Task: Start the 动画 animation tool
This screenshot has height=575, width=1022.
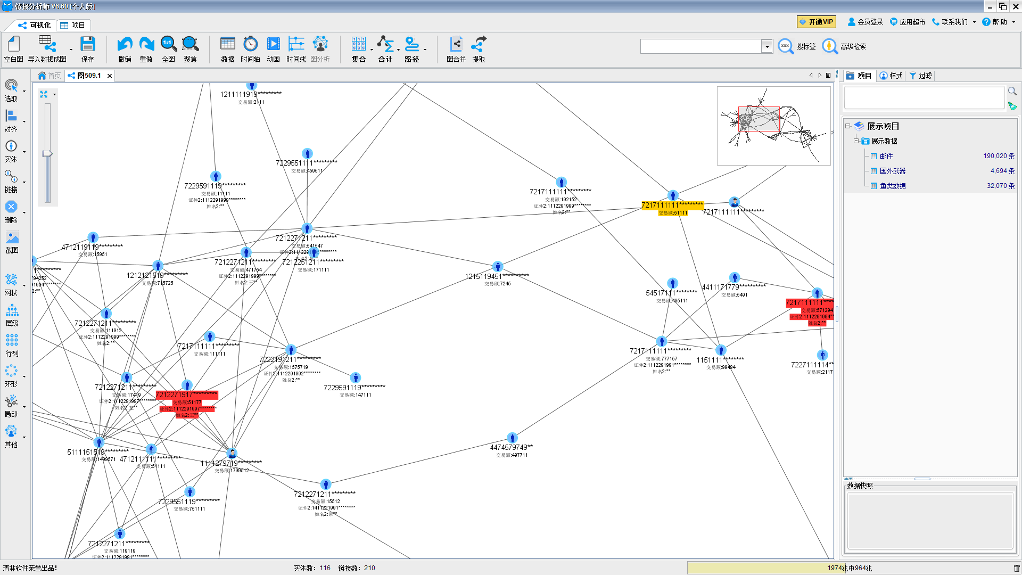Action: point(273,50)
